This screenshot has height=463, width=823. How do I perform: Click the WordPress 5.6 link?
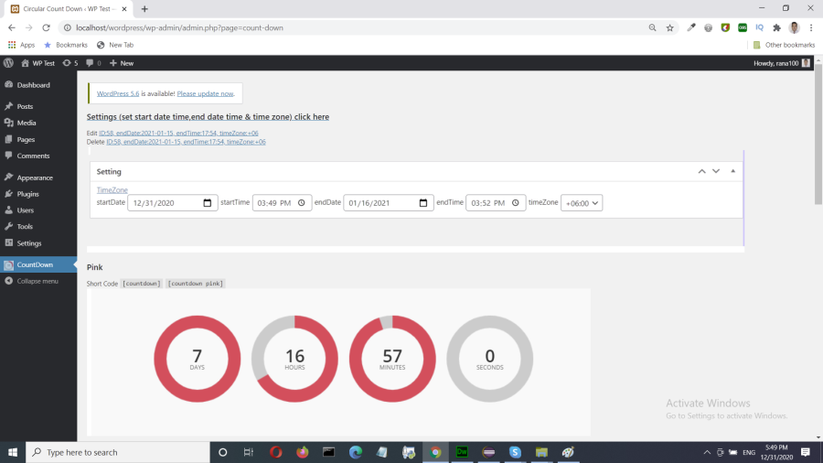point(118,93)
